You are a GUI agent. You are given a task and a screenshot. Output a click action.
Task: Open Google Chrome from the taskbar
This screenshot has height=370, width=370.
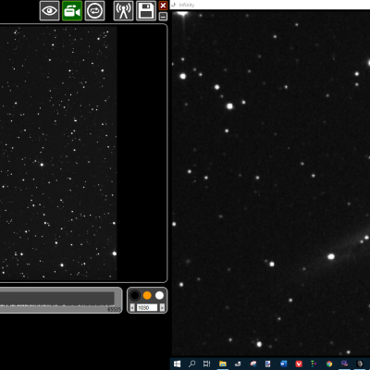(x=329, y=364)
